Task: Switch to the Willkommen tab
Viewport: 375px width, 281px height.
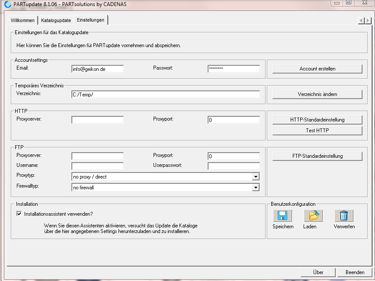Action: [x=22, y=20]
